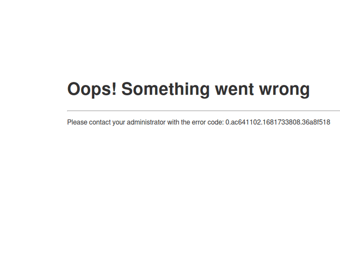Click the word "code:" in the message
Viewport: 340px width, 255px height.
coord(215,122)
